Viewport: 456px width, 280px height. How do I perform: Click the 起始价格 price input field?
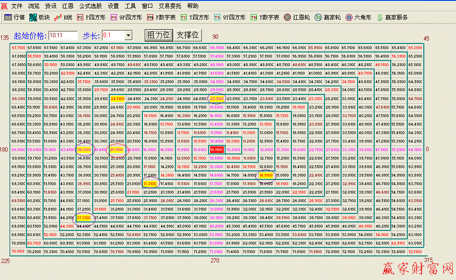point(64,35)
